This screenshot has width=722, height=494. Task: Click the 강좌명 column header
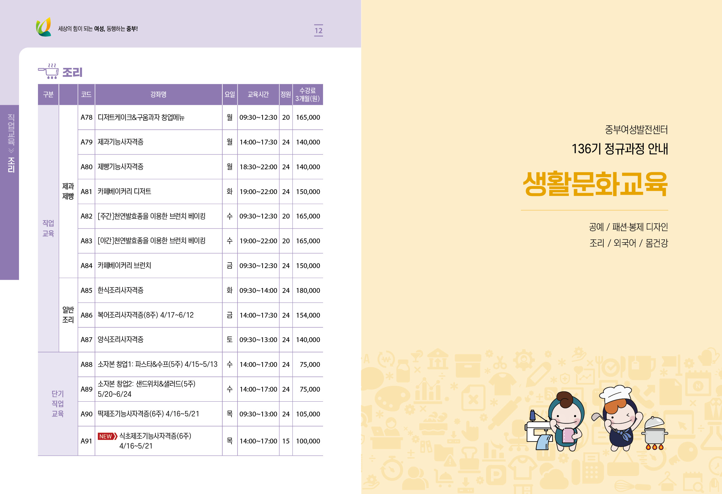[158, 95]
